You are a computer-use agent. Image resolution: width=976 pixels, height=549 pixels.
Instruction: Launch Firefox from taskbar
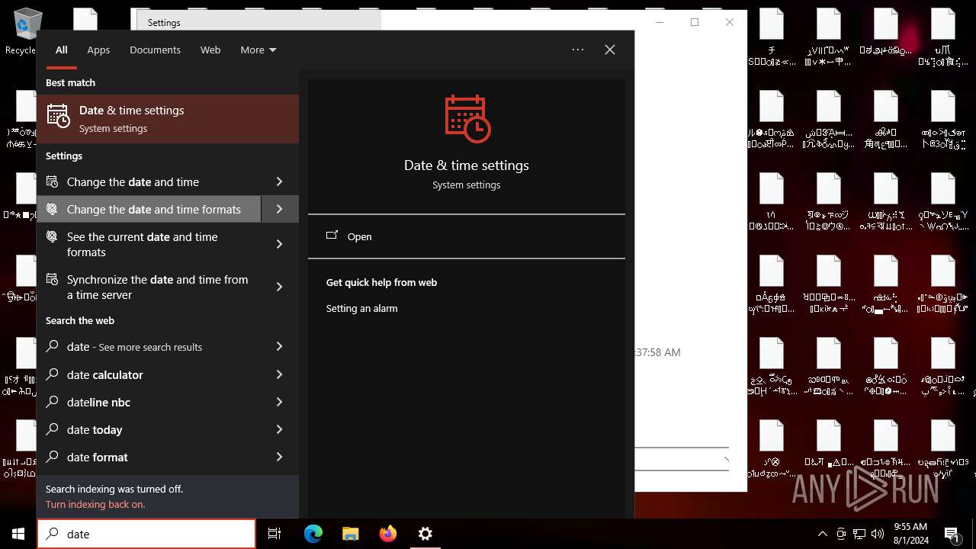(388, 534)
